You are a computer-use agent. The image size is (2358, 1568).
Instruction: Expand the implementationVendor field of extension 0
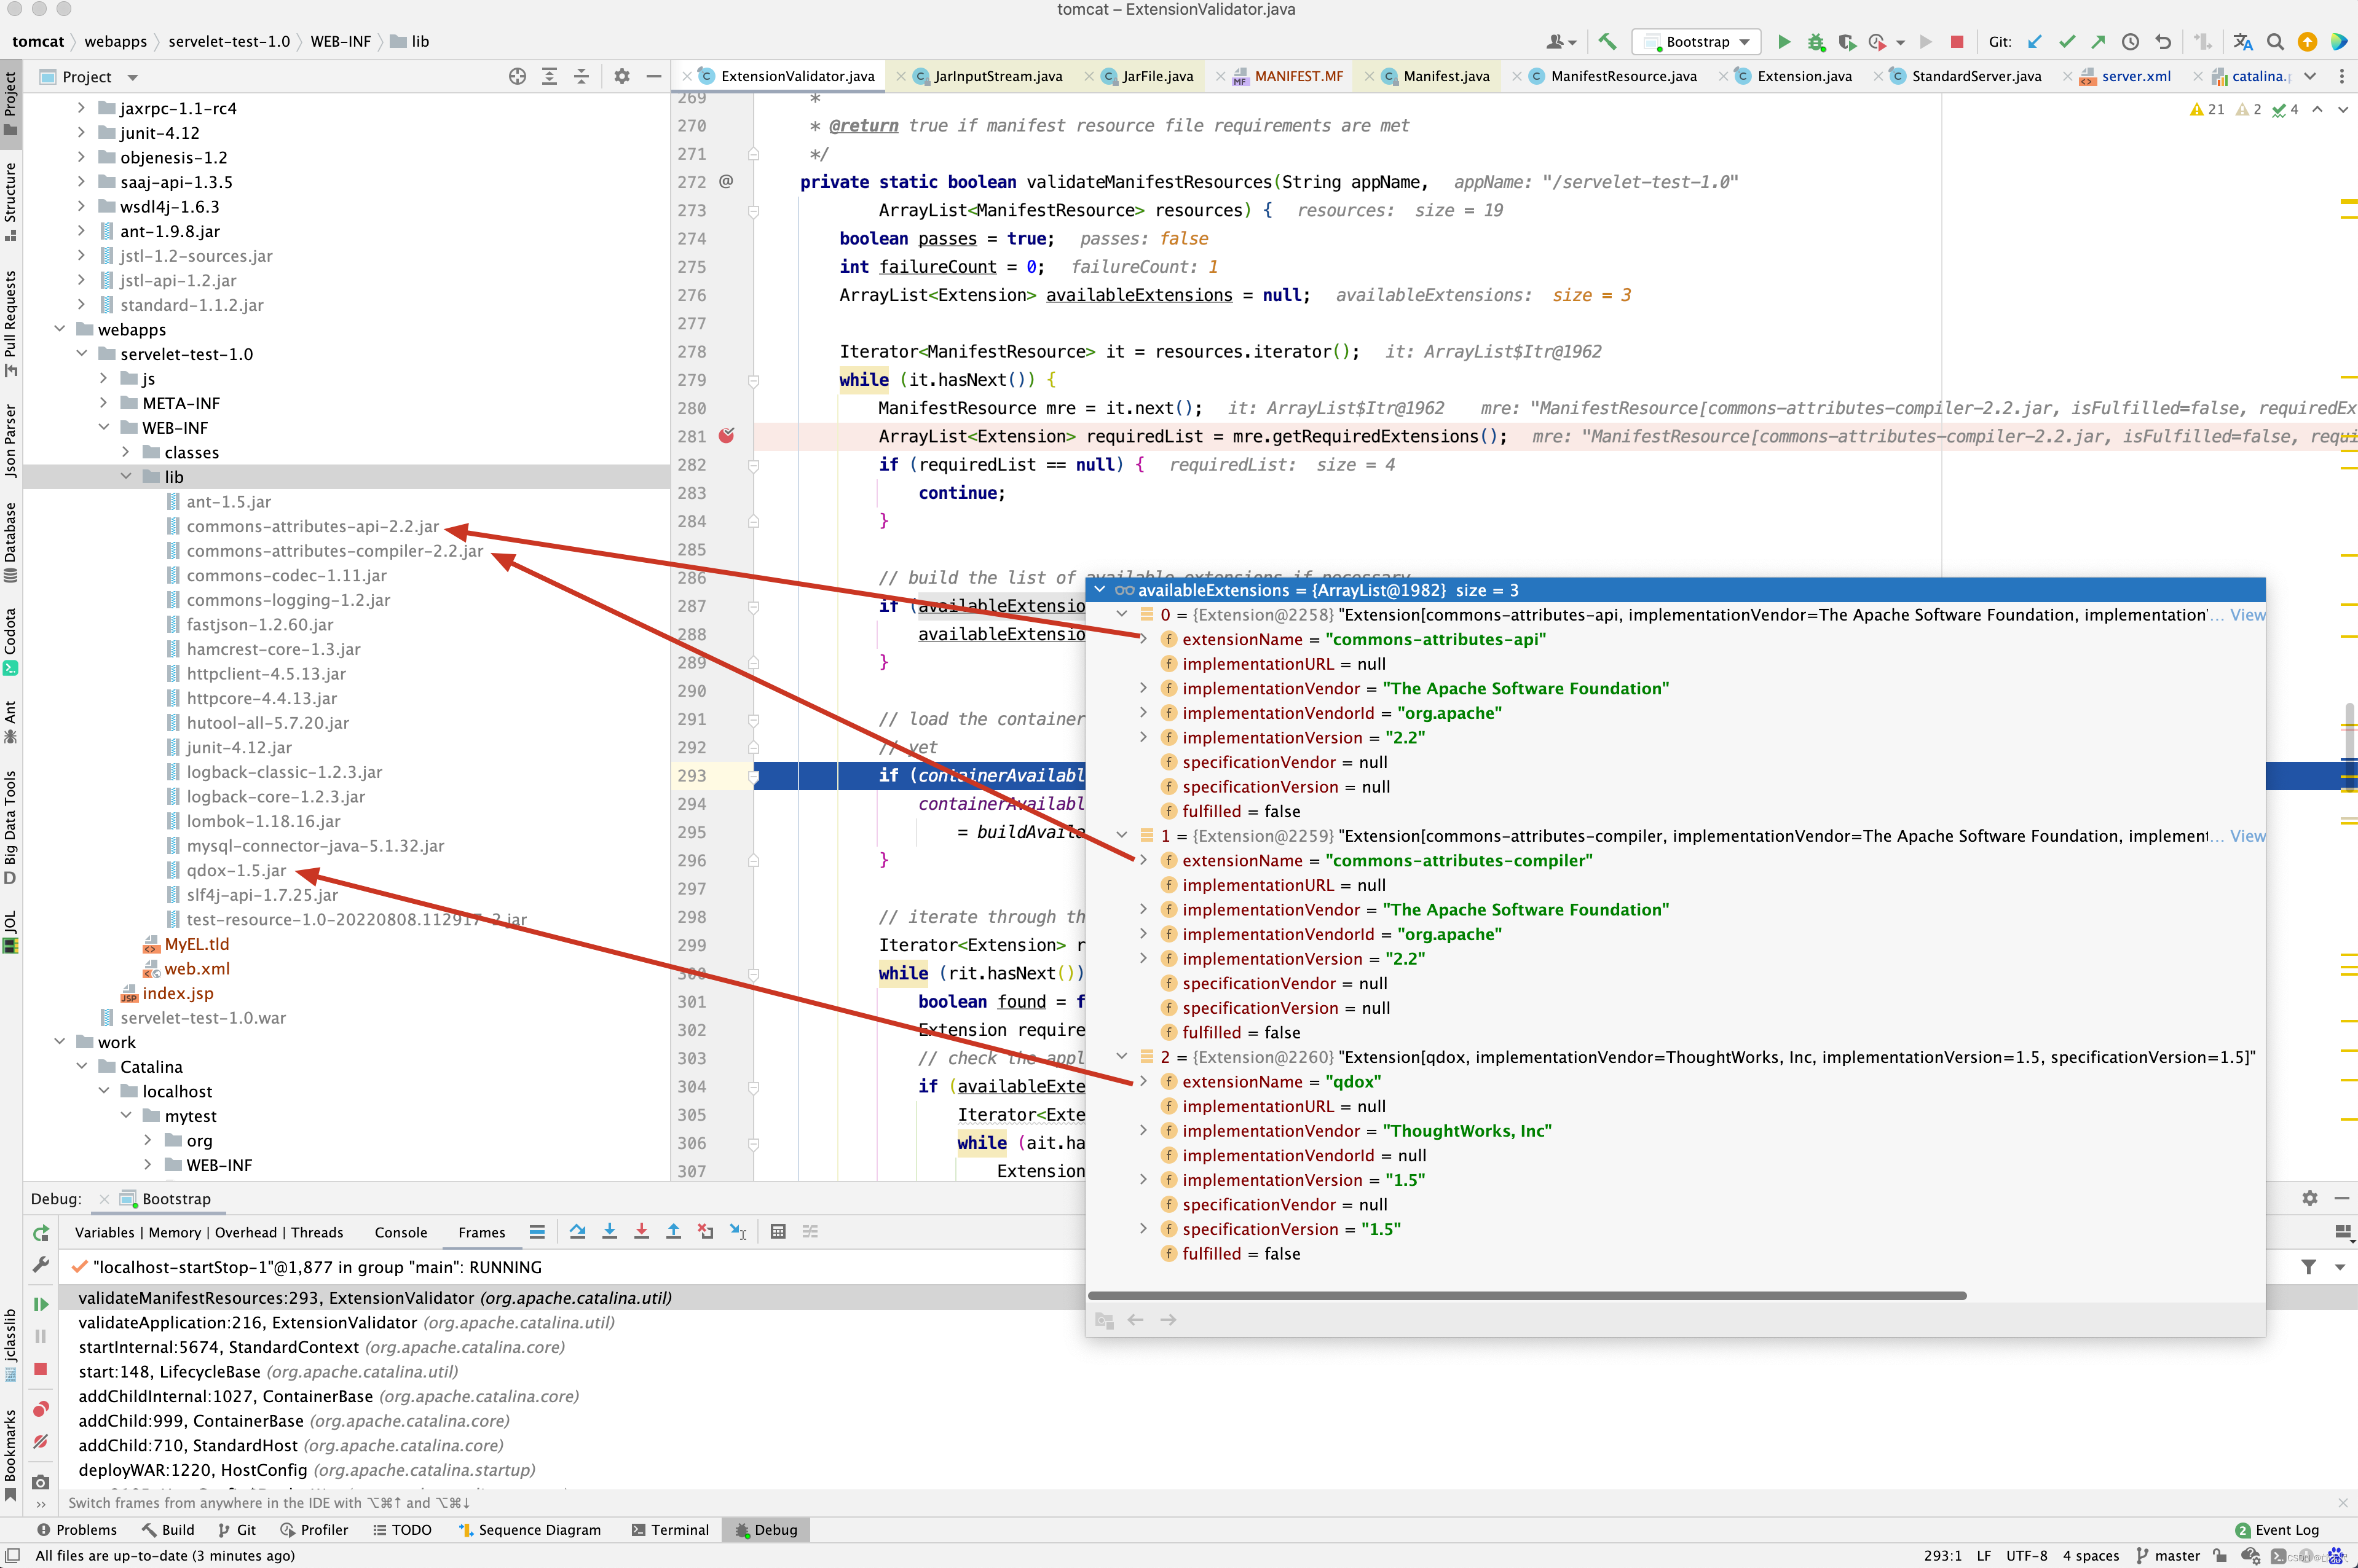point(1143,688)
